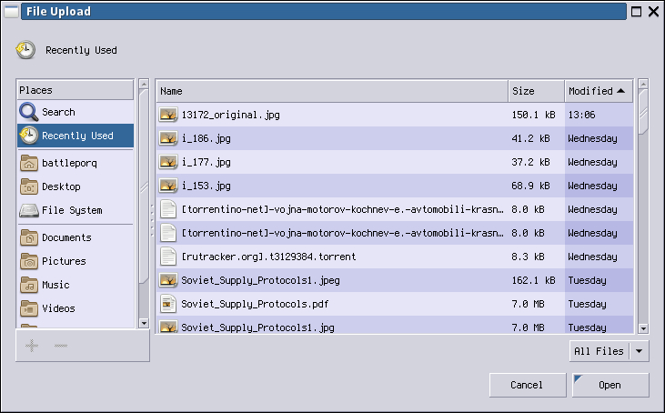Image resolution: width=665 pixels, height=413 pixels.
Task: Select Desktop in the Places list
Action: coord(76,186)
